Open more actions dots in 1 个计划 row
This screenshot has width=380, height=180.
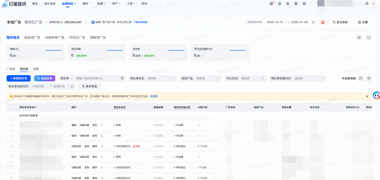[102, 168]
